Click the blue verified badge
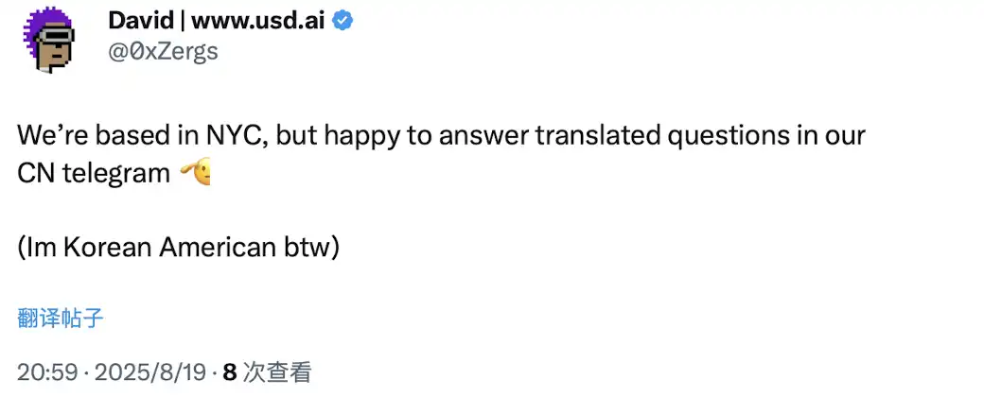 pos(342,20)
